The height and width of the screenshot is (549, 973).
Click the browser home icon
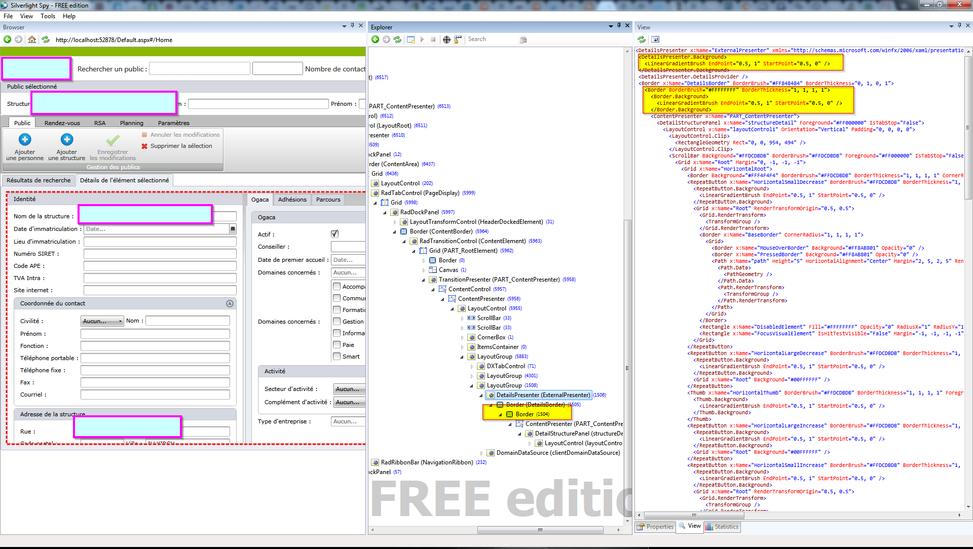click(x=32, y=40)
